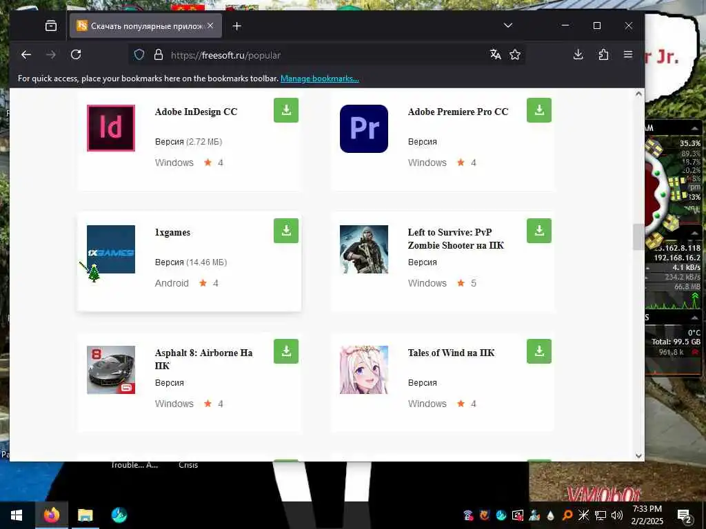This screenshot has width=706, height=529.
Task: Open the 1xgames title link
Action: tap(172, 233)
